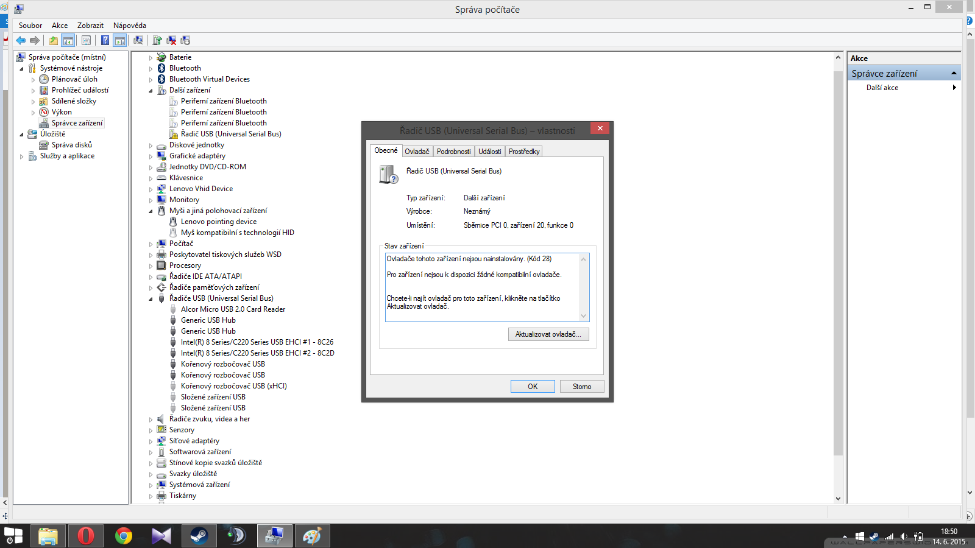Click Storno to cancel the dialog
Screen dimensions: 975x548
582,387
